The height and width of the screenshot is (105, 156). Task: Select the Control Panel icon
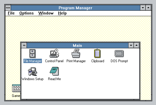pyautogui.click(x=54, y=53)
